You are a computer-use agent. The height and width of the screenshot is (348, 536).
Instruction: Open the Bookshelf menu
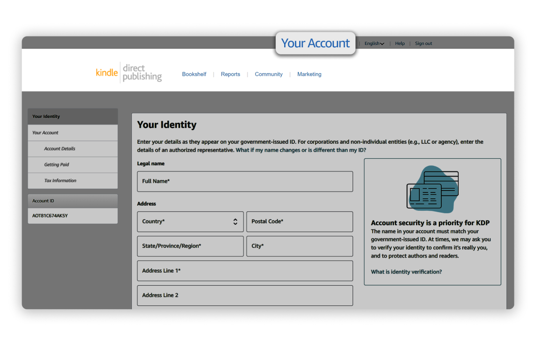click(x=194, y=74)
